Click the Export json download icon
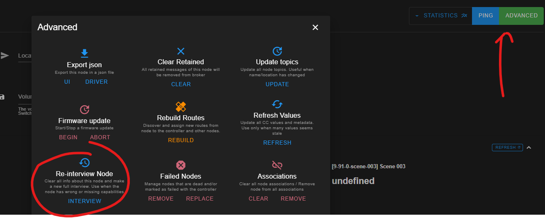545x218 pixels. [x=84, y=53]
